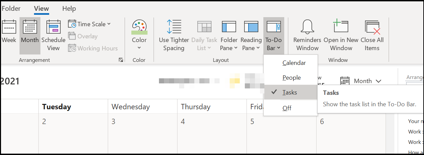This screenshot has height=155, width=424.
Task: Click the Use Tighter Spacing icon
Action: tap(174, 27)
